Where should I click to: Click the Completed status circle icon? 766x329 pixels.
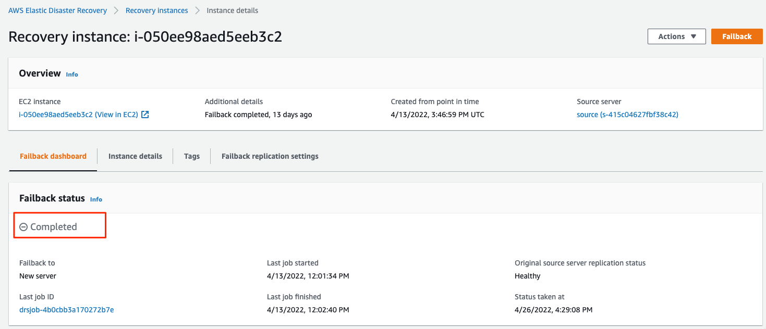click(x=23, y=227)
